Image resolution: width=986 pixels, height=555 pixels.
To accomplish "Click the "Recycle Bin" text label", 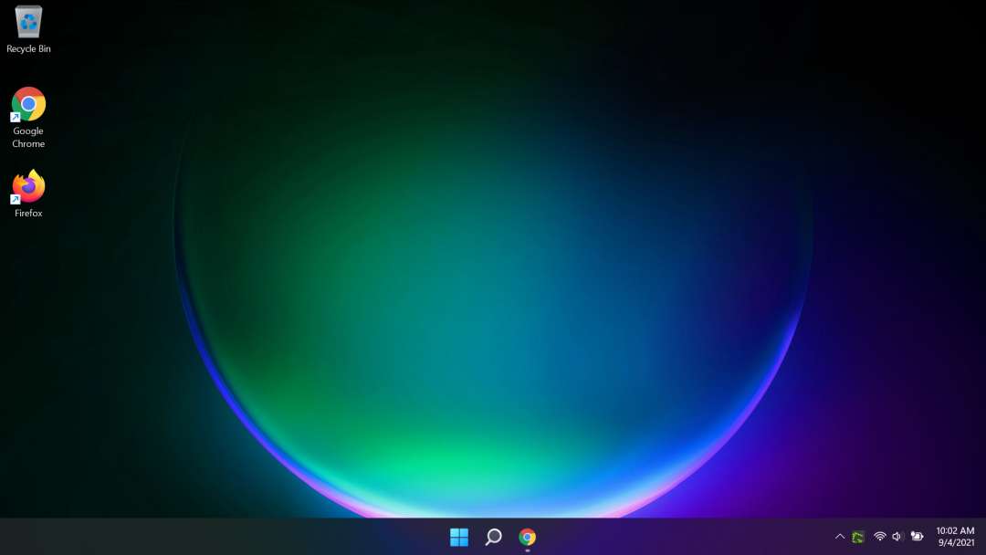I will [x=28, y=49].
